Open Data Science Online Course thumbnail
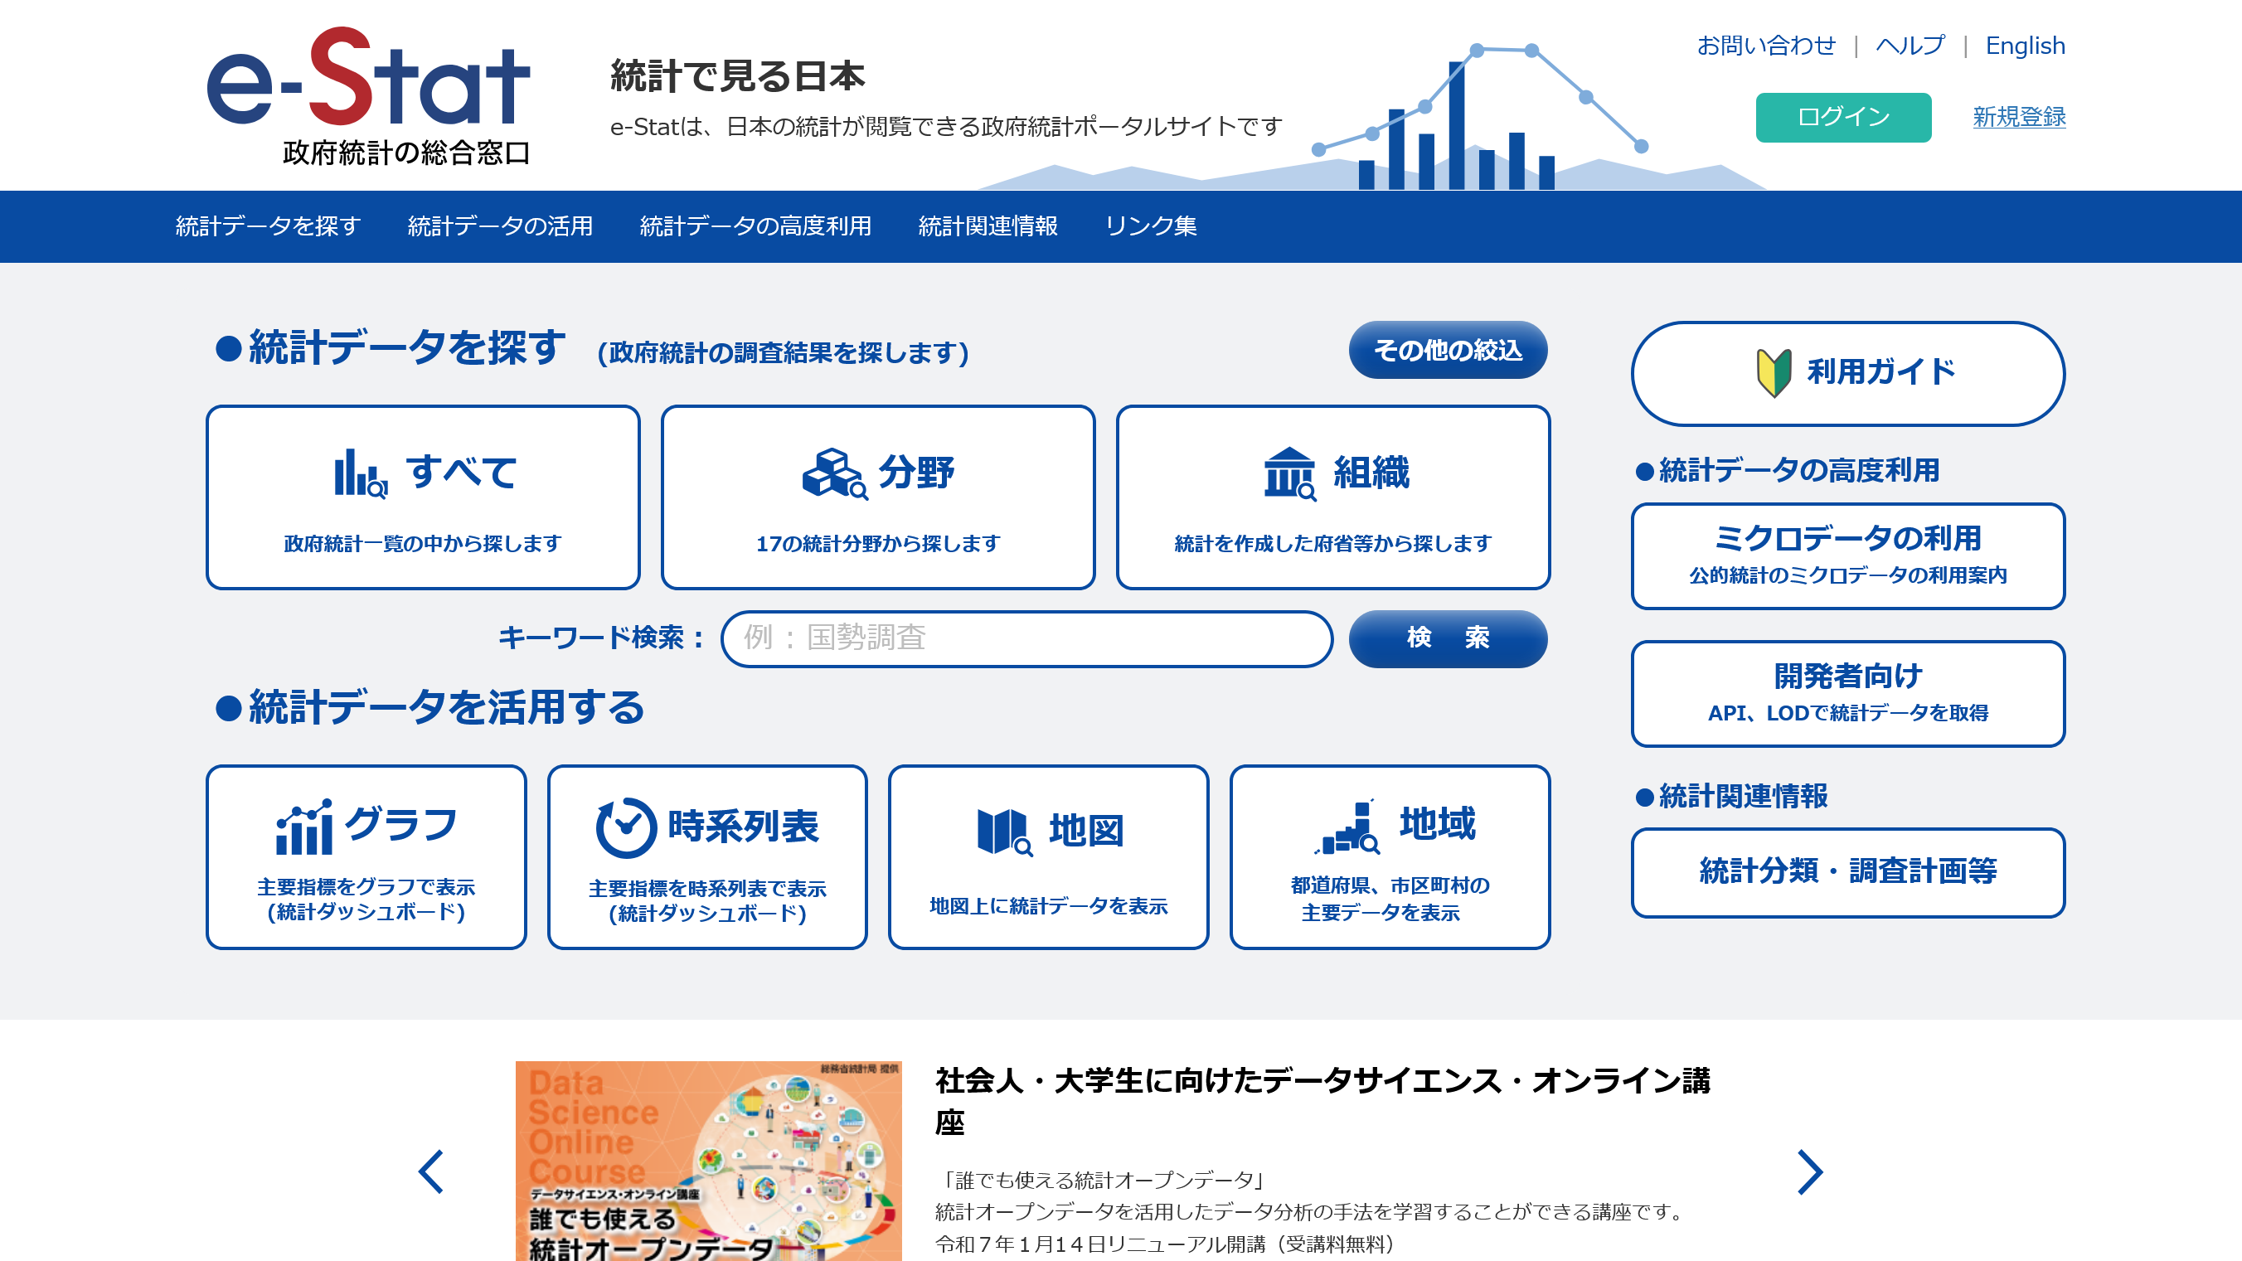Screen dimensions: 2242x1261 pos(707,1160)
